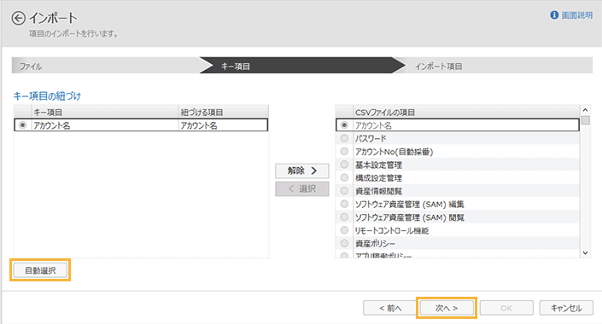The height and width of the screenshot is (324, 602).
Task: Click the キー項目 column header
Action: [x=105, y=112]
